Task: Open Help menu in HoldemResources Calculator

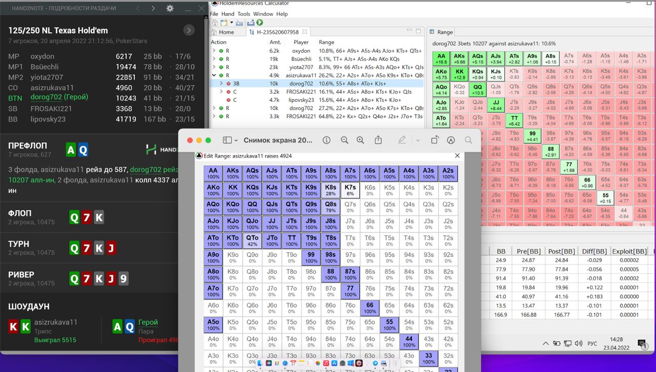Action: pyautogui.click(x=282, y=14)
